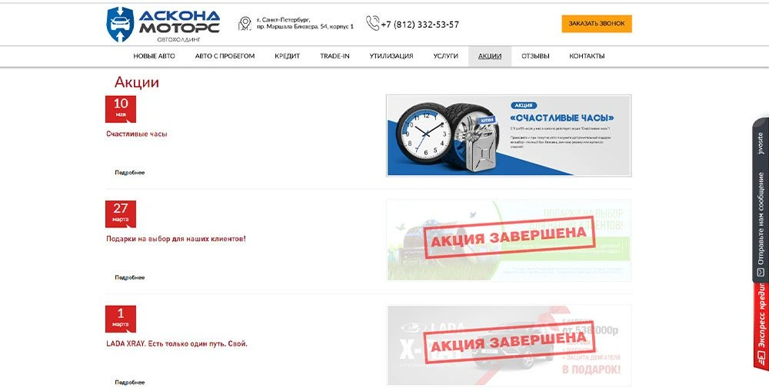The image size is (769, 391).
Task: Open the Отзывы menu item
Action: pos(535,56)
